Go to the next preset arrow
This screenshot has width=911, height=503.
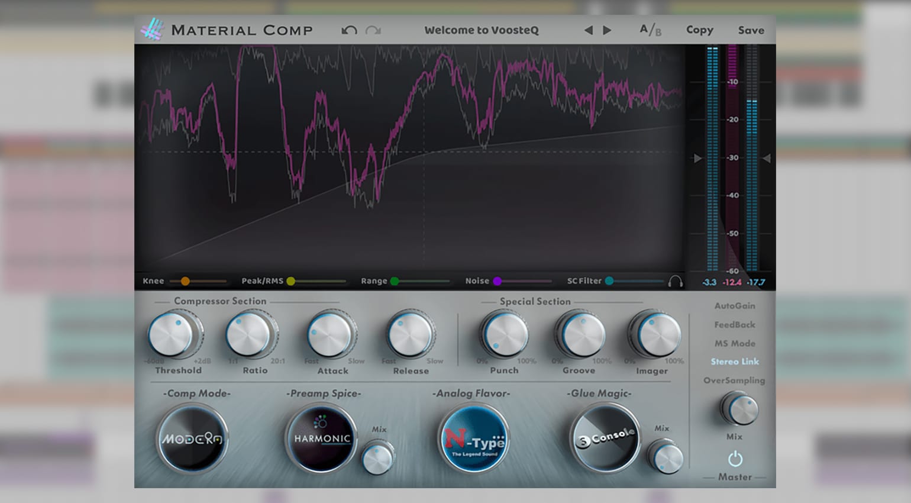(607, 30)
